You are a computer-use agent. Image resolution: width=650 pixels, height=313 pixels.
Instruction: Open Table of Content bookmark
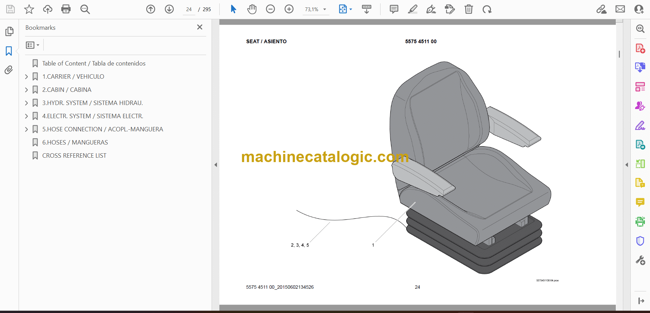94,63
